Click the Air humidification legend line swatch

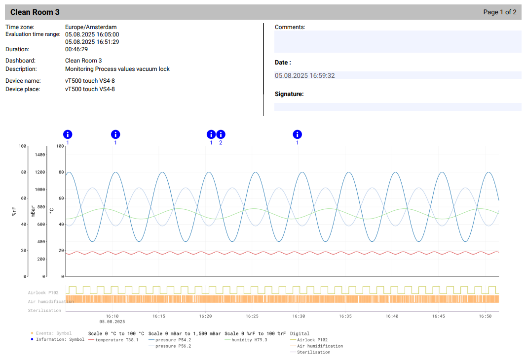[x=293, y=346]
